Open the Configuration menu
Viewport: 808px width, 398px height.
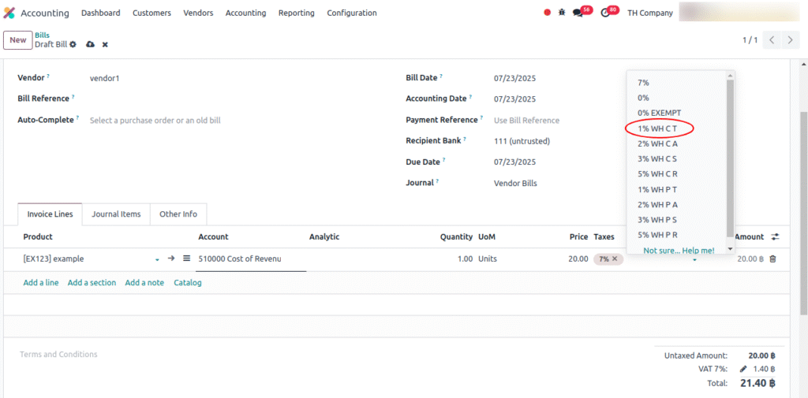click(x=351, y=13)
